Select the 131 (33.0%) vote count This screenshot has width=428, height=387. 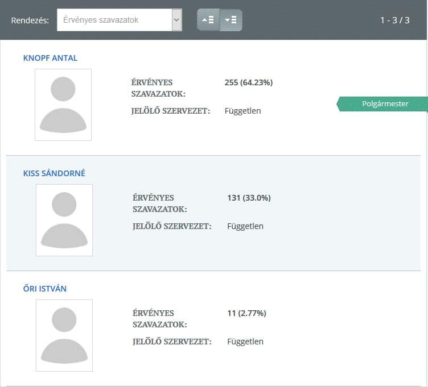click(x=249, y=198)
